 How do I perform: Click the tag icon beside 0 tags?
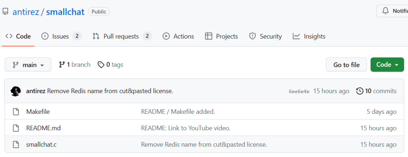[101, 65]
